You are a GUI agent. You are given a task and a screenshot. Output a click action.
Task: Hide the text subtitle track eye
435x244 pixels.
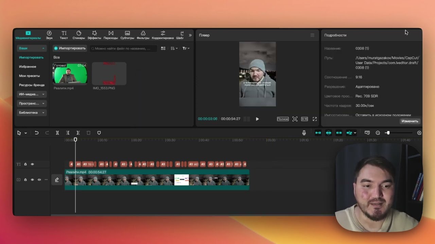[x=32, y=164]
